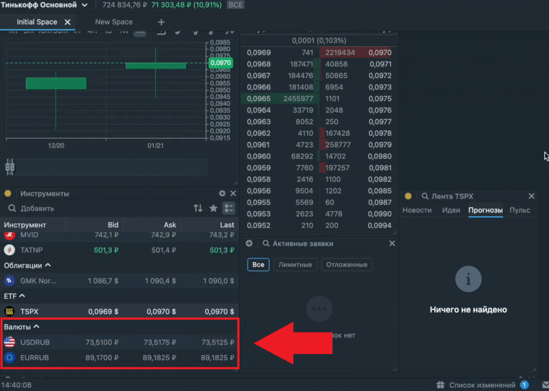The height and width of the screenshot is (391, 549).
Task: Click ask price 0,0979 in order book
Action: [x=380, y=145]
